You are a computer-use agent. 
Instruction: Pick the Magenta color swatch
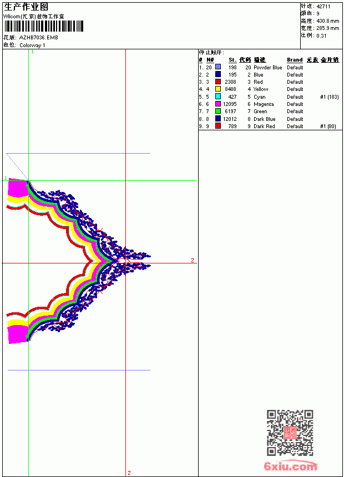click(x=218, y=104)
